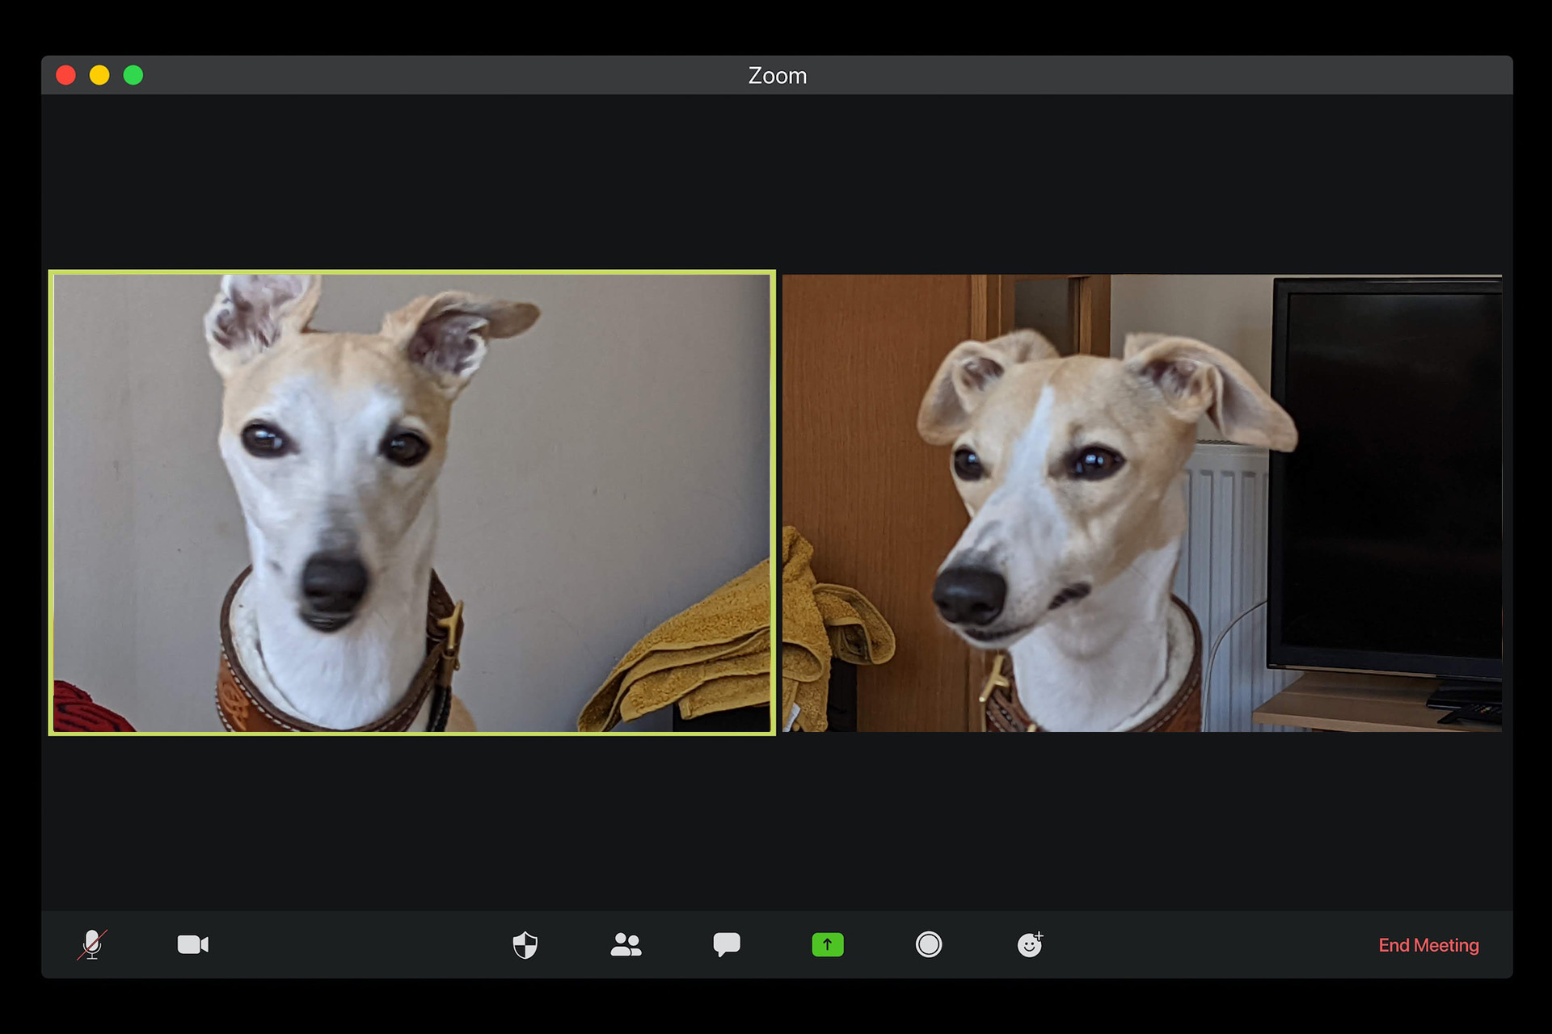1552x1034 pixels.
Task: Open the Security shield options
Action: click(525, 944)
